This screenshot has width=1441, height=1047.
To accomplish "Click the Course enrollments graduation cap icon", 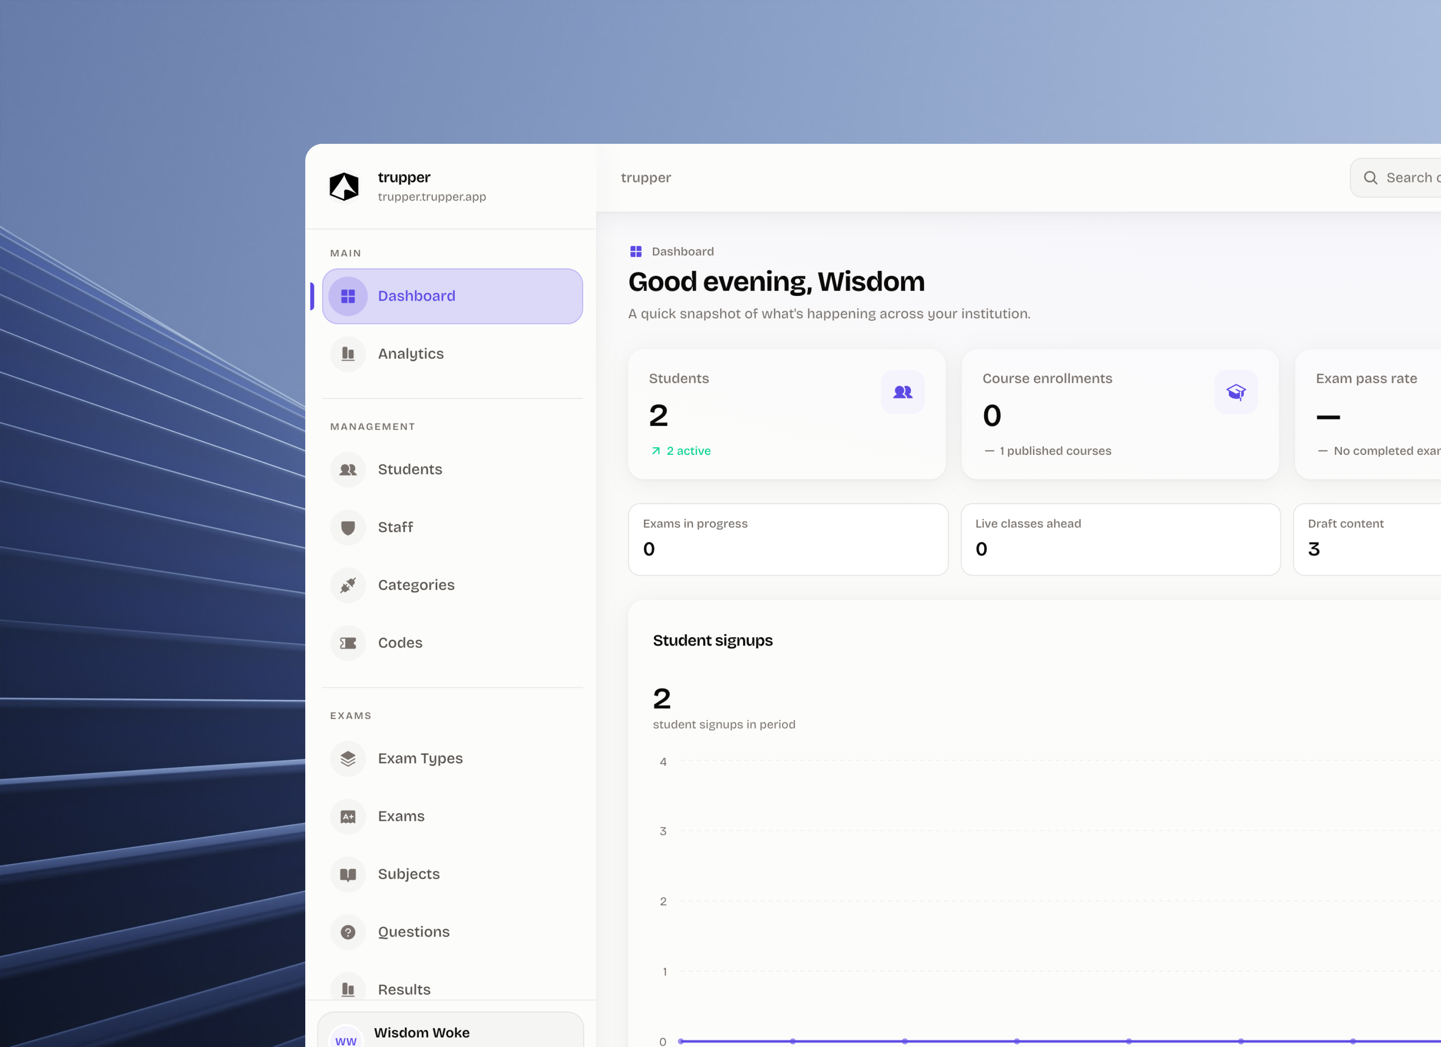I will [x=1236, y=392].
